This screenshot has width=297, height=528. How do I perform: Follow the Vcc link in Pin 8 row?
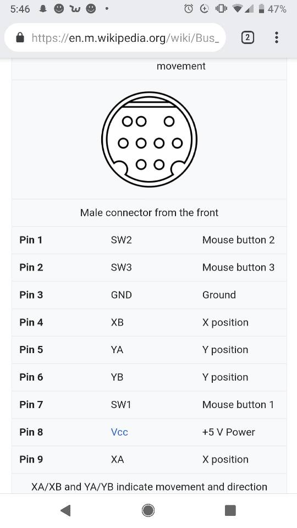119,432
